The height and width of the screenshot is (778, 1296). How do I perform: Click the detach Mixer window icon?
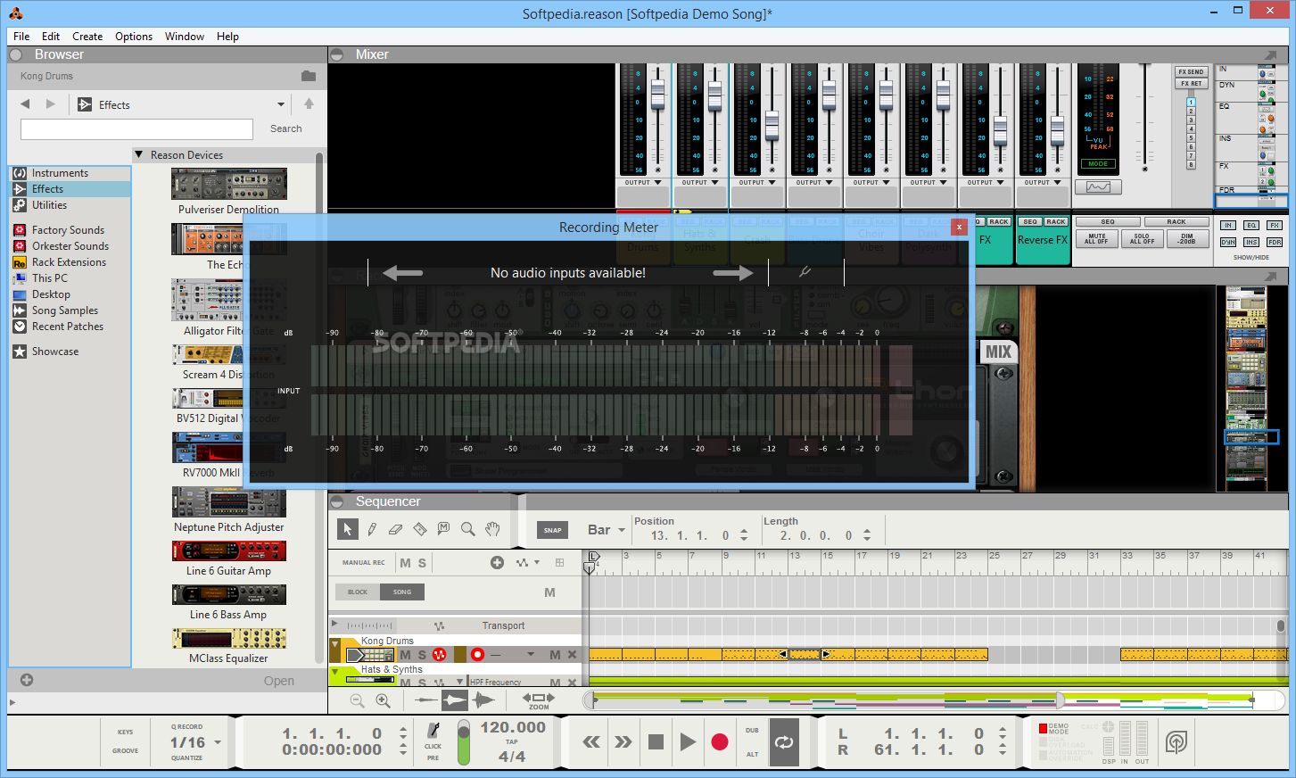click(1270, 54)
